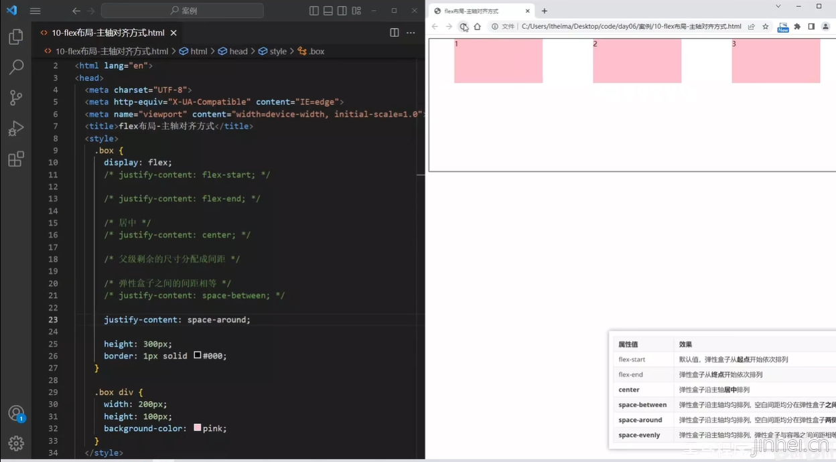The height and width of the screenshot is (462, 836).
Task: Click pink box number 3
Action: tap(776, 61)
